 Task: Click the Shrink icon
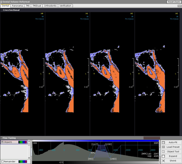[x=163, y=161]
